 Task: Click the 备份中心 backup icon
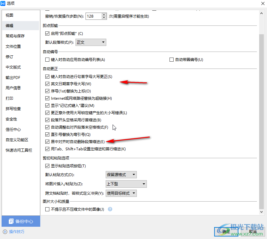tap(11, 221)
